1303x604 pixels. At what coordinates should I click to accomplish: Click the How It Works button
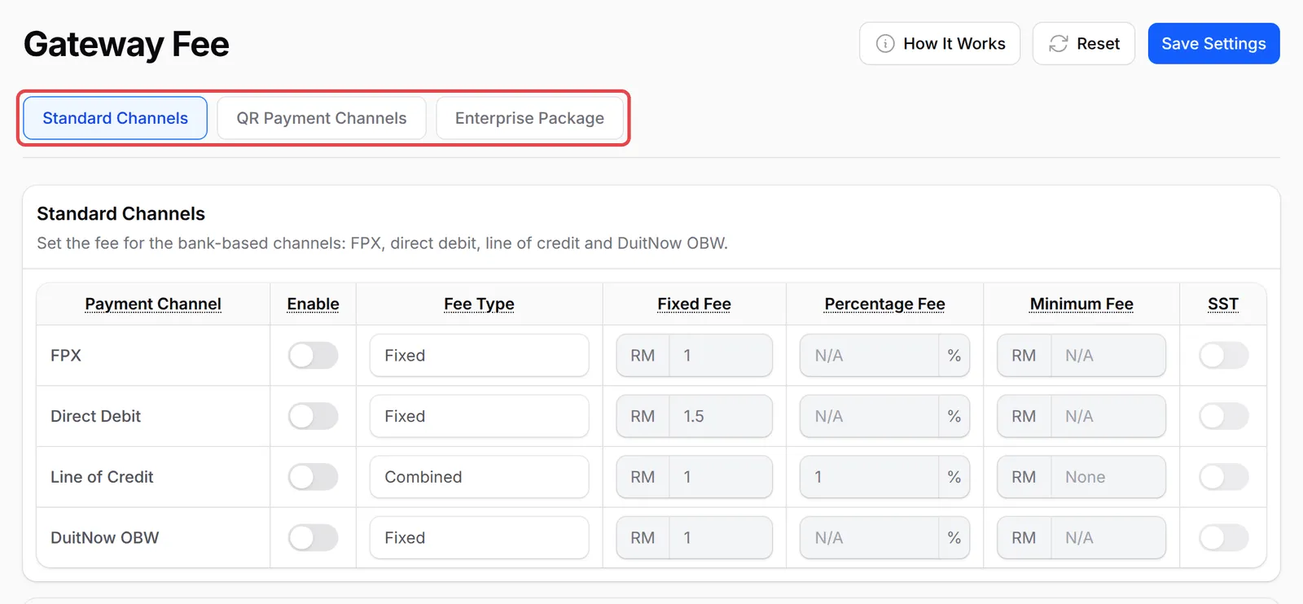click(x=940, y=44)
